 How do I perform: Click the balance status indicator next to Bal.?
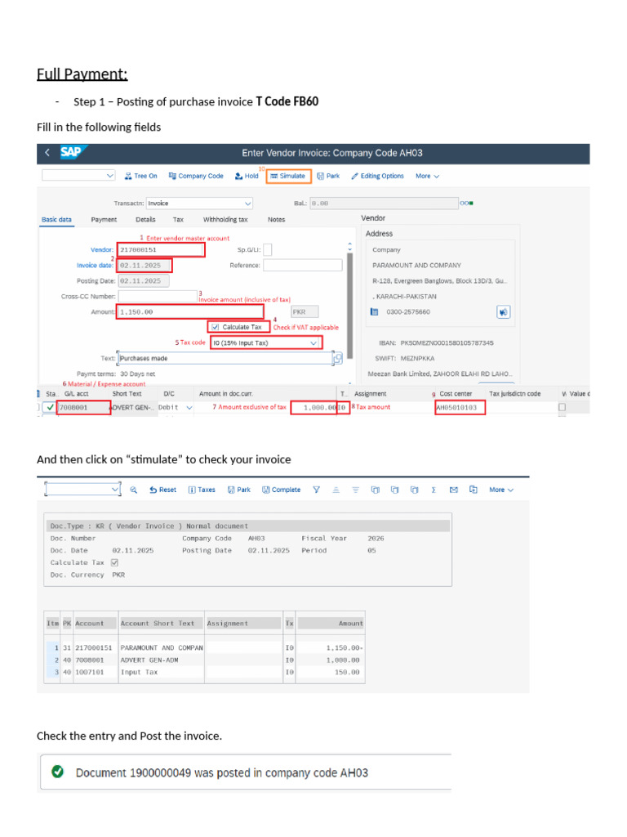(x=466, y=204)
